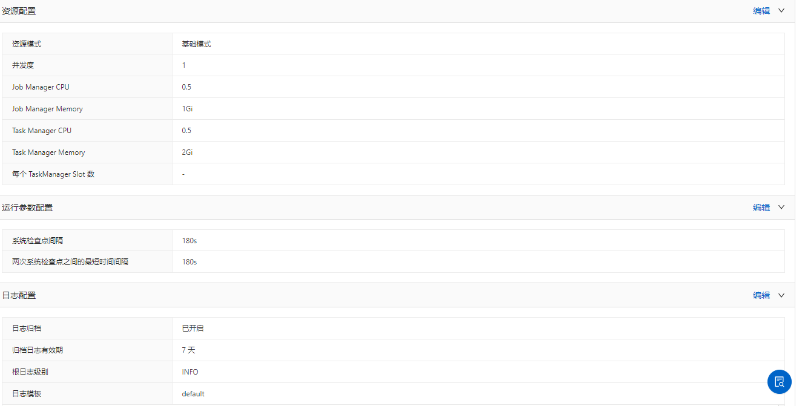Click the 日志归档 已开启 status value

point(192,329)
